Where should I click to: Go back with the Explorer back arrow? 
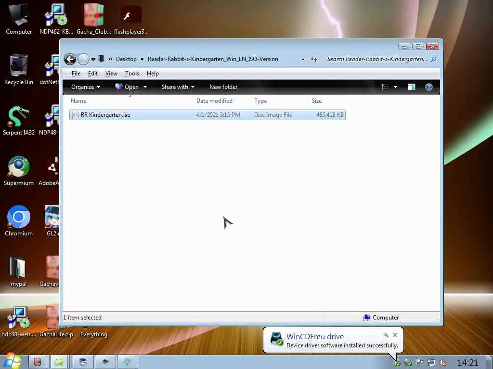(70, 59)
